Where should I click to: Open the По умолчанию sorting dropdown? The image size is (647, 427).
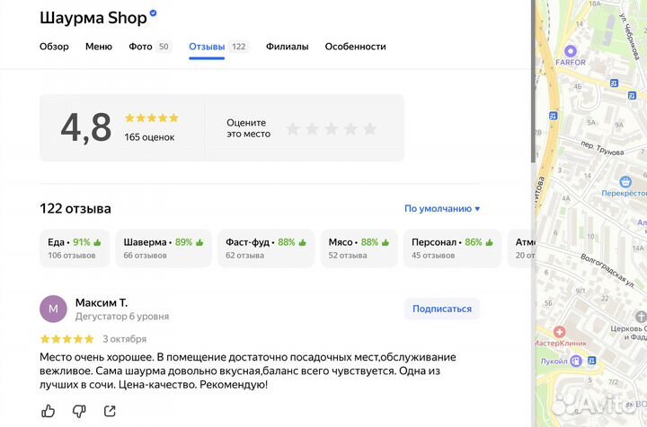(442, 209)
